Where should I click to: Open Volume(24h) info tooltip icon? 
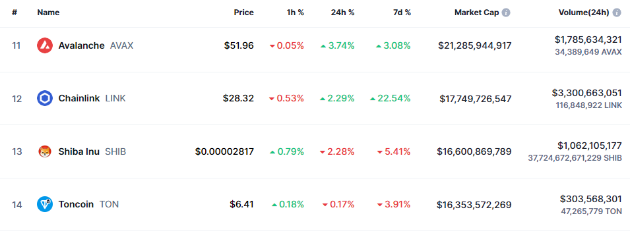pyautogui.click(x=617, y=13)
